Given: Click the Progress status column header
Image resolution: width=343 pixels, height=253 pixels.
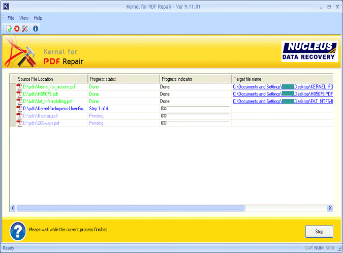Looking at the screenshot, I should pos(123,79).
